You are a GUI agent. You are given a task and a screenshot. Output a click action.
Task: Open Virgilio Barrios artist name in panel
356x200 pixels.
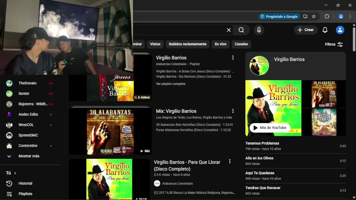click(x=289, y=59)
